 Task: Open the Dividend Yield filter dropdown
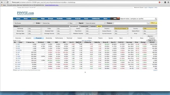coord(63,31)
